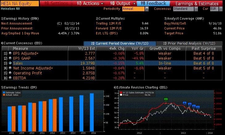
Task: Select the EPS Adjusted+ radio button
Action: (10, 53)
